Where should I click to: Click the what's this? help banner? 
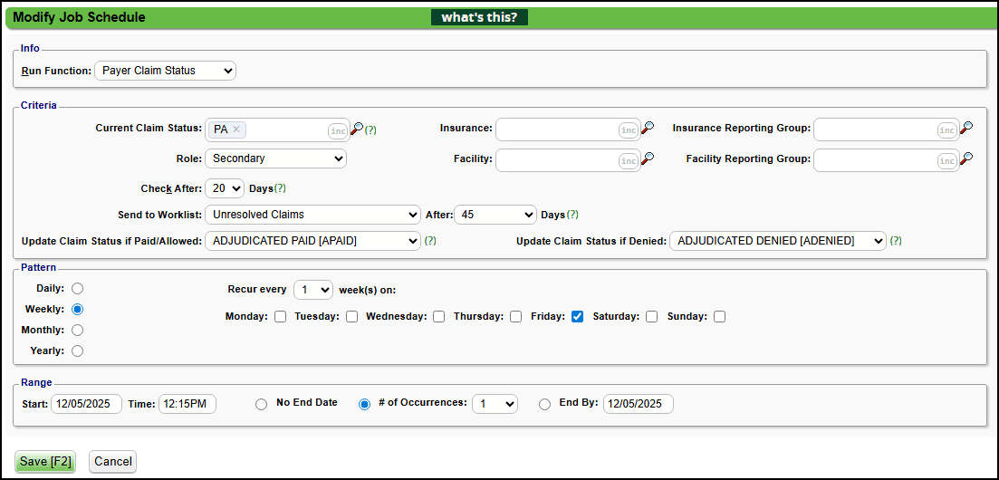[x=479, y=17]
